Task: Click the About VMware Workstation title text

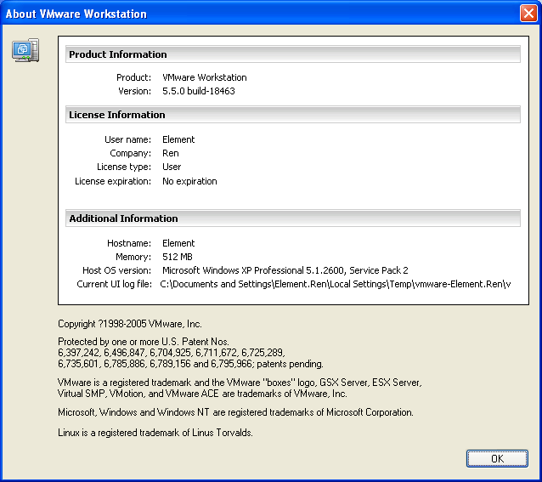Action: [x=76, y=14]
